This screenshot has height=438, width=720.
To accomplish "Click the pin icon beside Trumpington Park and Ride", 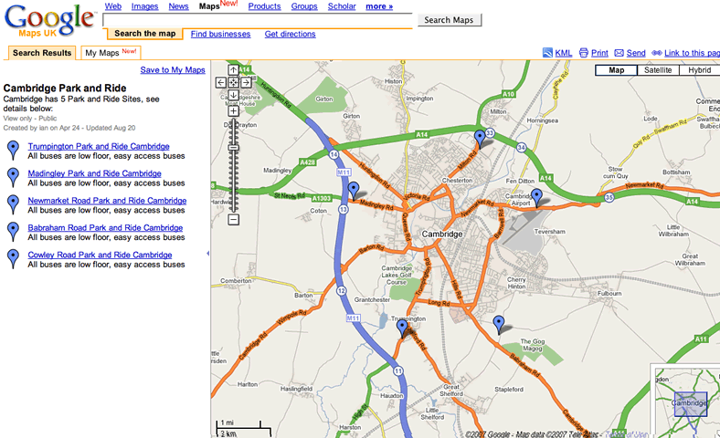I will [14, 151].
